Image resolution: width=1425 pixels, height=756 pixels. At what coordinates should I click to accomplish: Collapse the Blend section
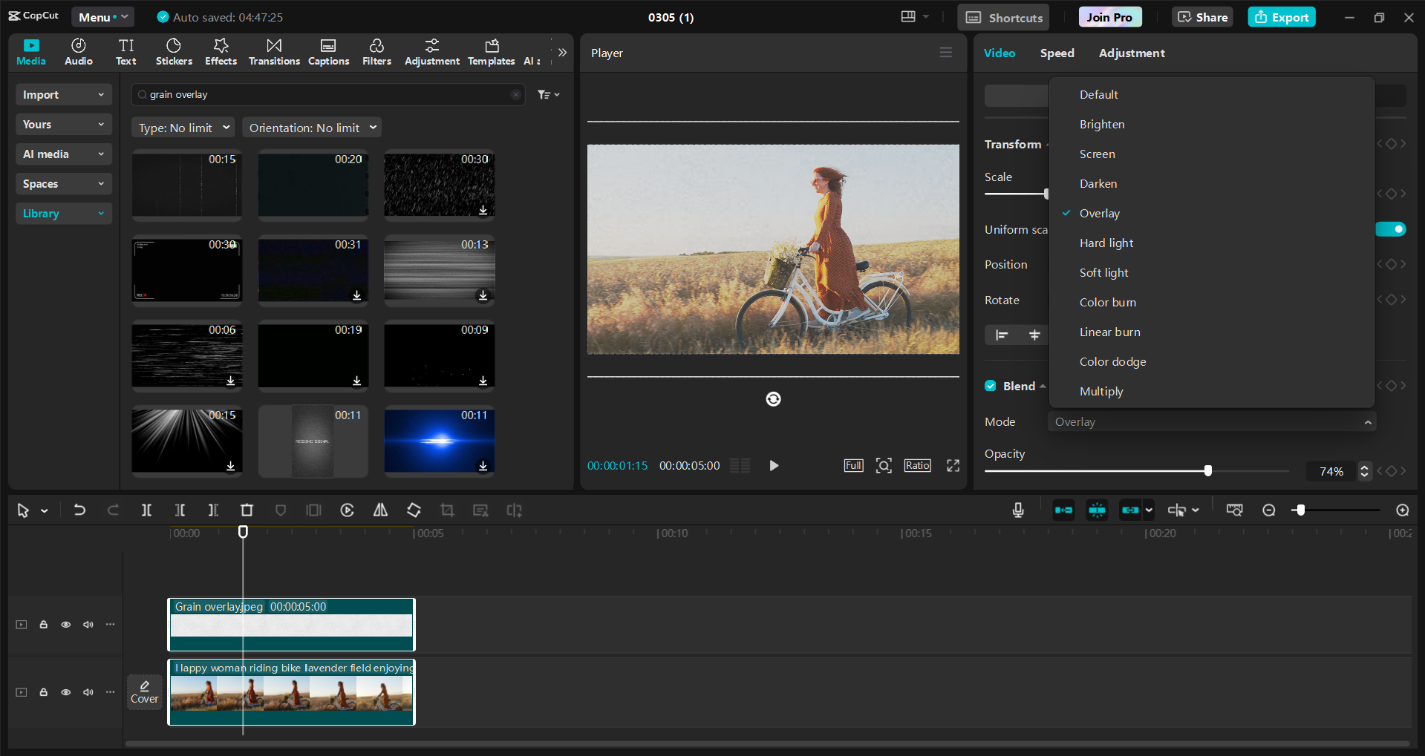point(1043,385)
